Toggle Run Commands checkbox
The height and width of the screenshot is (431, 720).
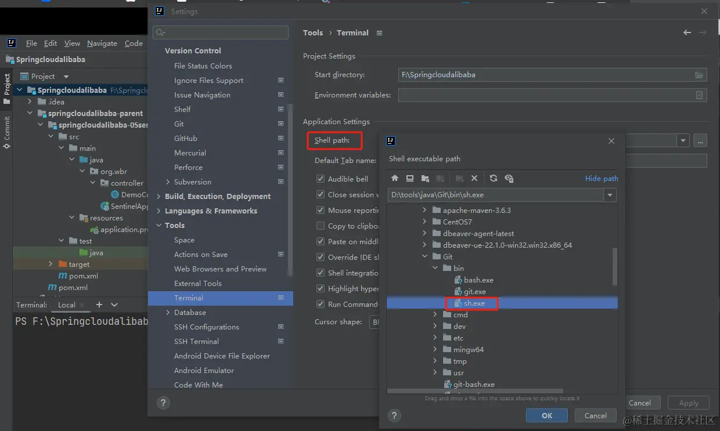(x=321, y=304)
